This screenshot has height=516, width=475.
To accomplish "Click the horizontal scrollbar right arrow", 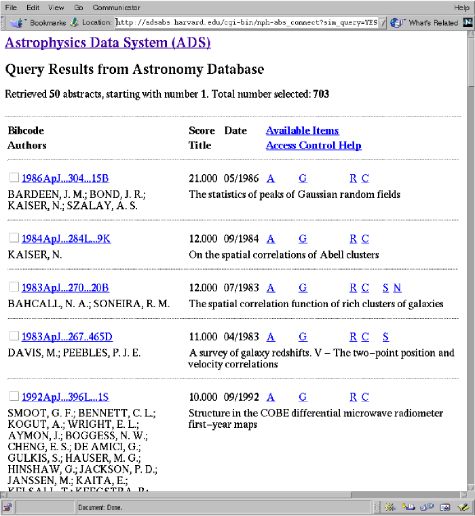I will pyautogui.click(x=463, y=495).
